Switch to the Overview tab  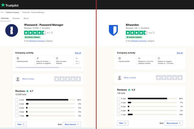tap(5, 18)
